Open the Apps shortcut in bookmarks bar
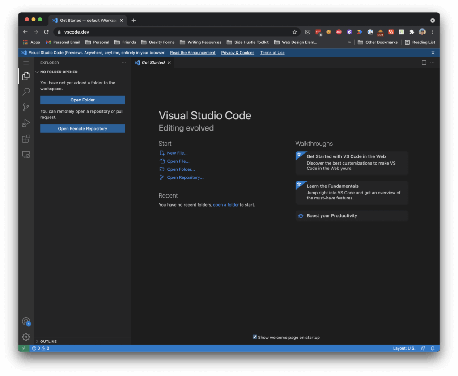The height and width of the screenshot is (376, 458). (x=32, y=42)
